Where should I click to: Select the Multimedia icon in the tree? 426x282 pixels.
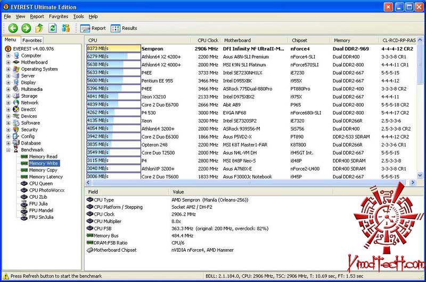coord(17,89)
